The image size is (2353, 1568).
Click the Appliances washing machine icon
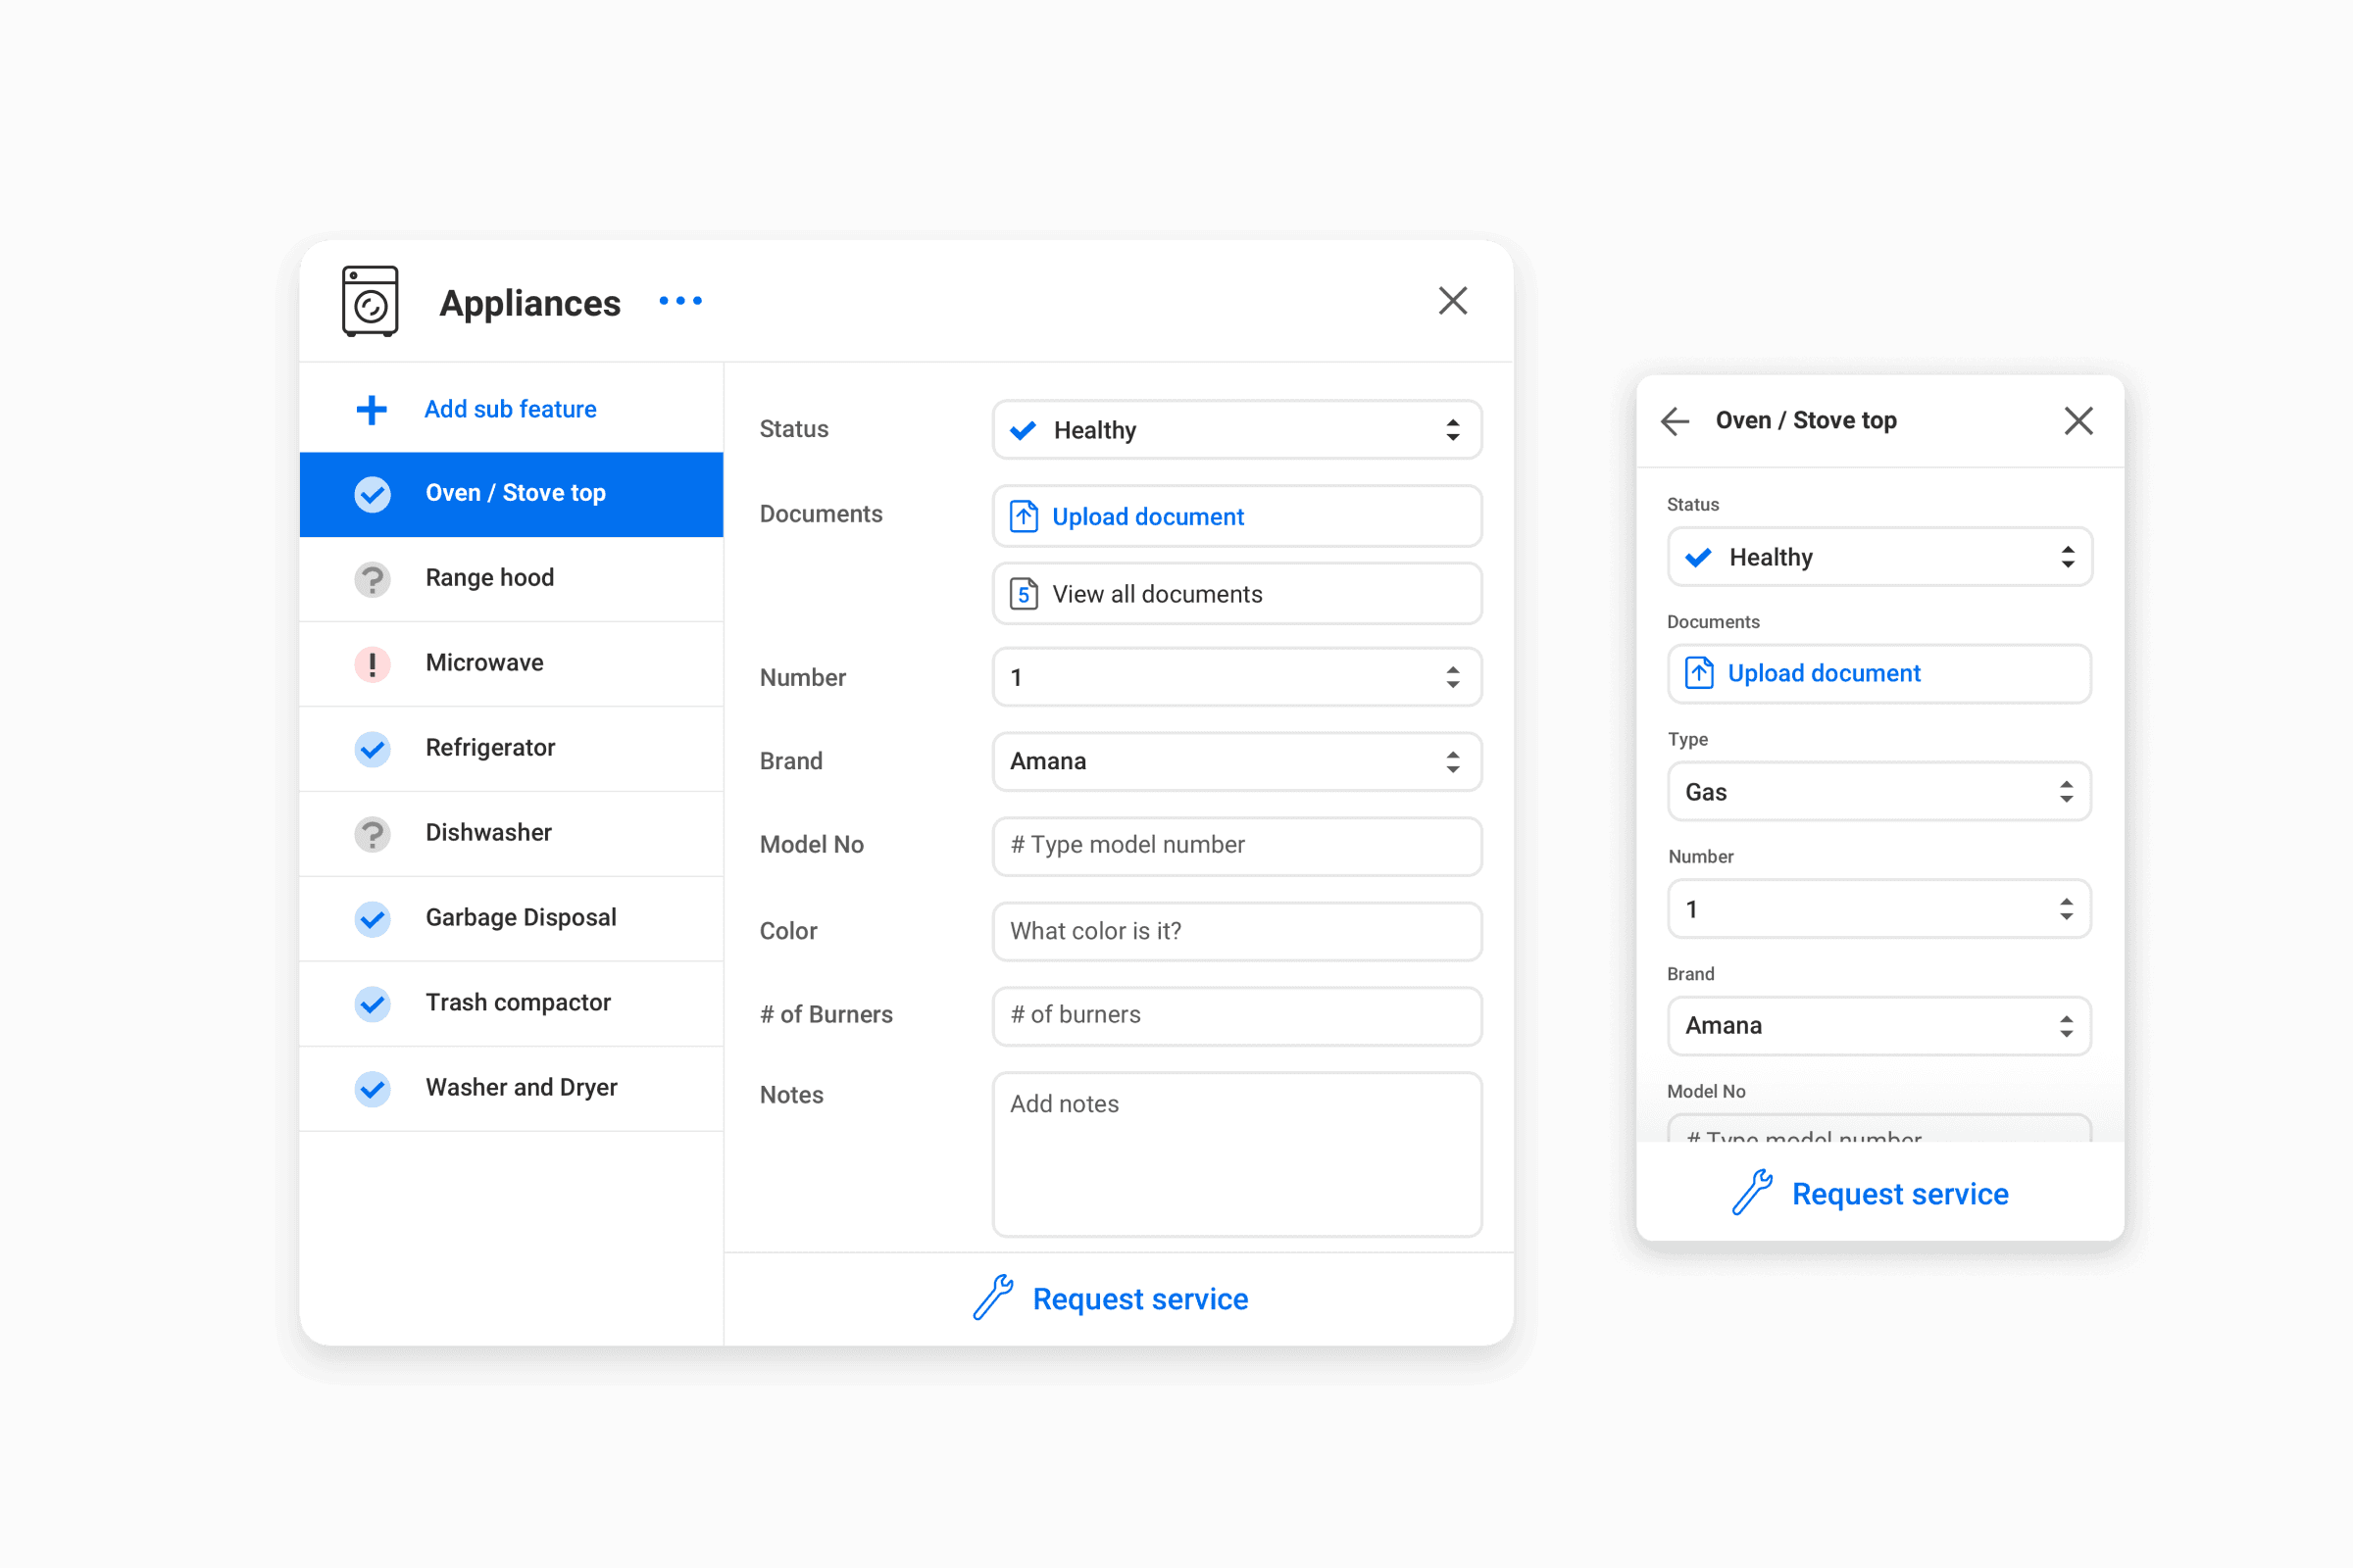371,301
